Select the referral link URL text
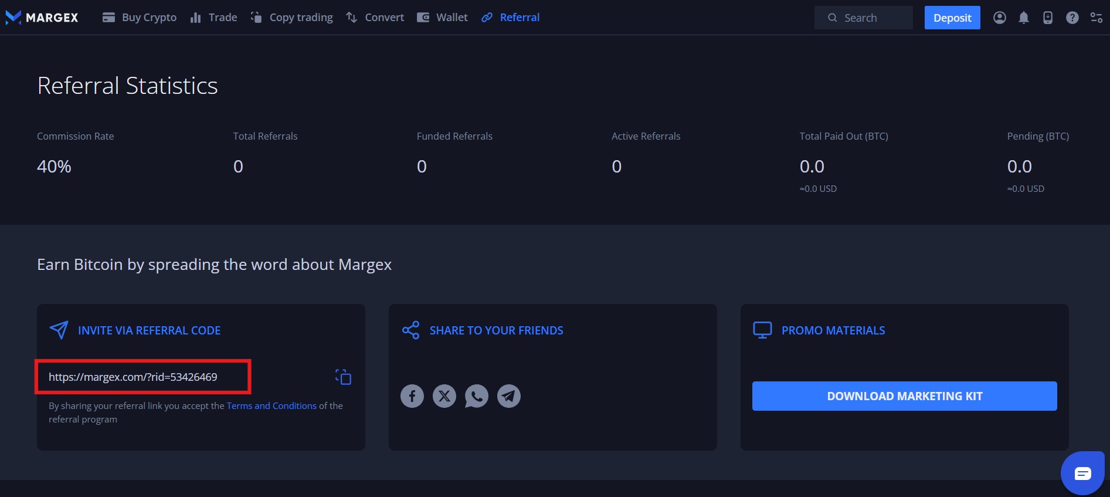1110x497 pixels. [x=133, y=377]
